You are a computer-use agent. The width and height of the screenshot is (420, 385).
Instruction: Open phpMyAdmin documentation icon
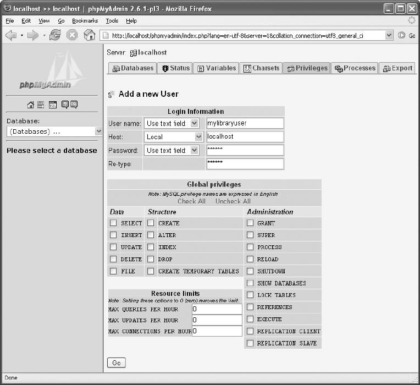pos(65,105)
